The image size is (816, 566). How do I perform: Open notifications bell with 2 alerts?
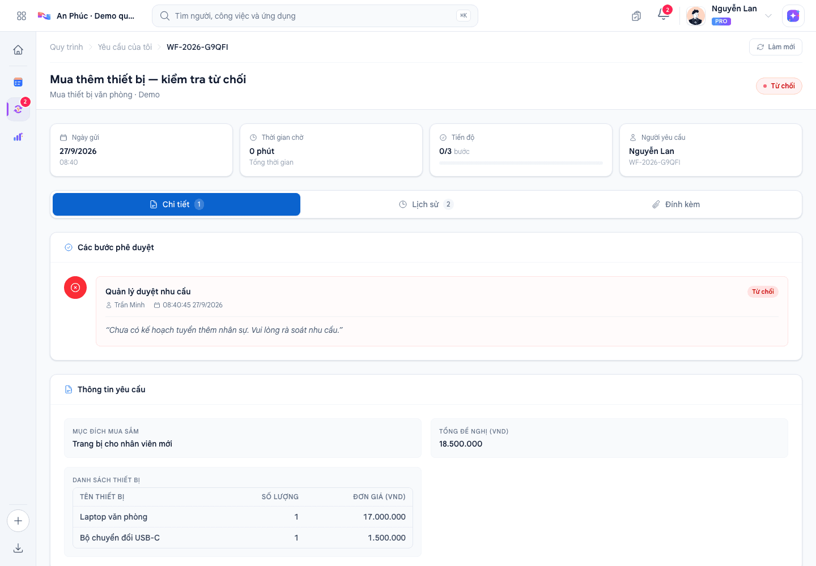coord(664,15)
